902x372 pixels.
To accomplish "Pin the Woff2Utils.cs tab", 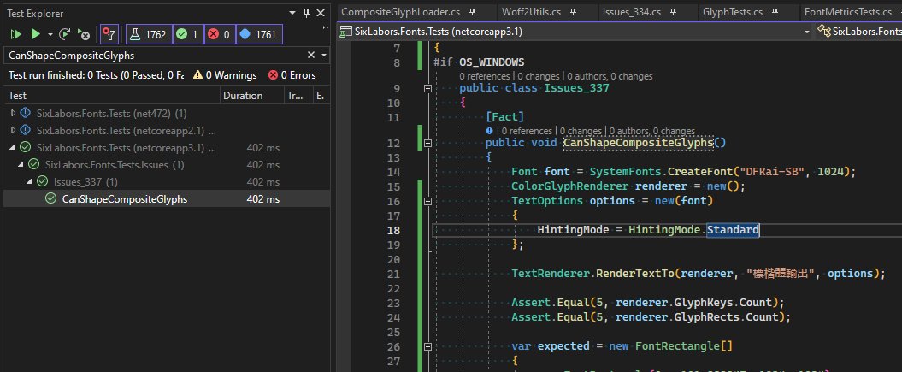I will pos(574,11).
